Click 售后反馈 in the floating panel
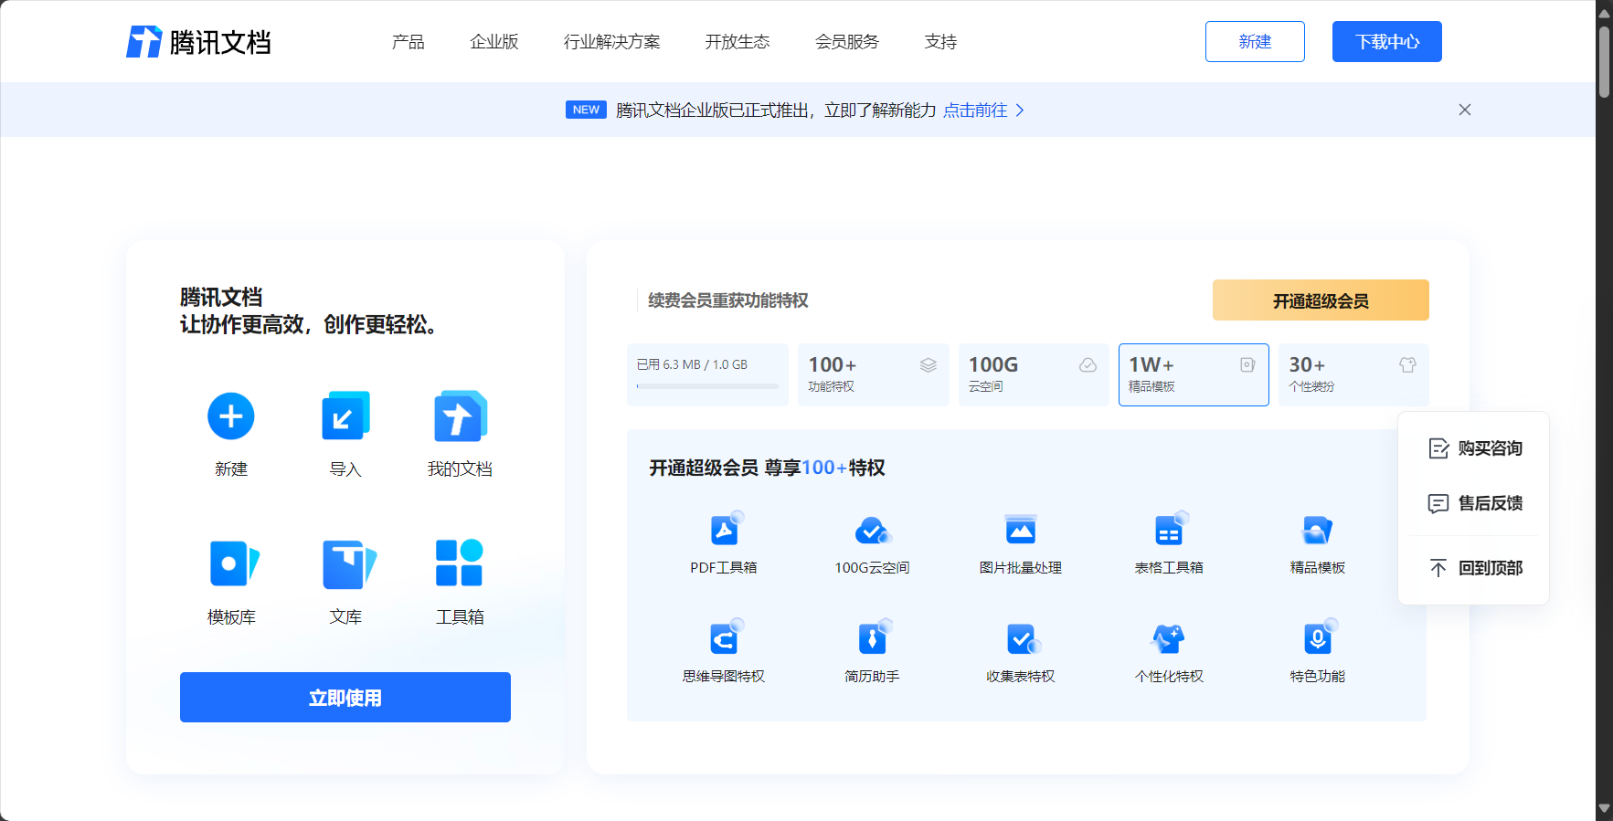The height and width of the screenshot is (821, 1613). point(1474,503)
